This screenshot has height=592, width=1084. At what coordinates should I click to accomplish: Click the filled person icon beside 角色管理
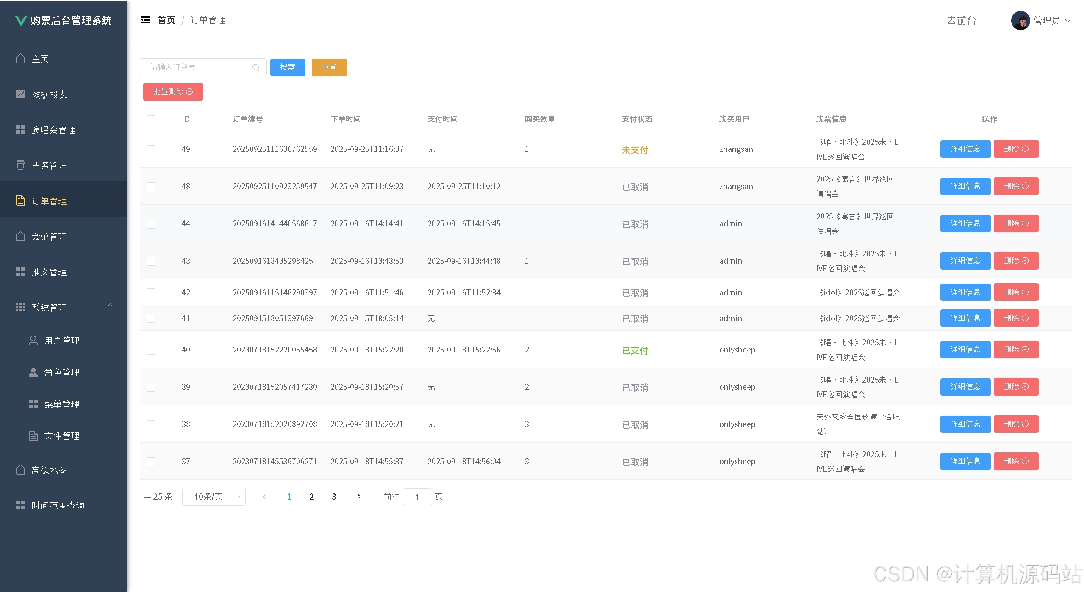tap(33, 372)
